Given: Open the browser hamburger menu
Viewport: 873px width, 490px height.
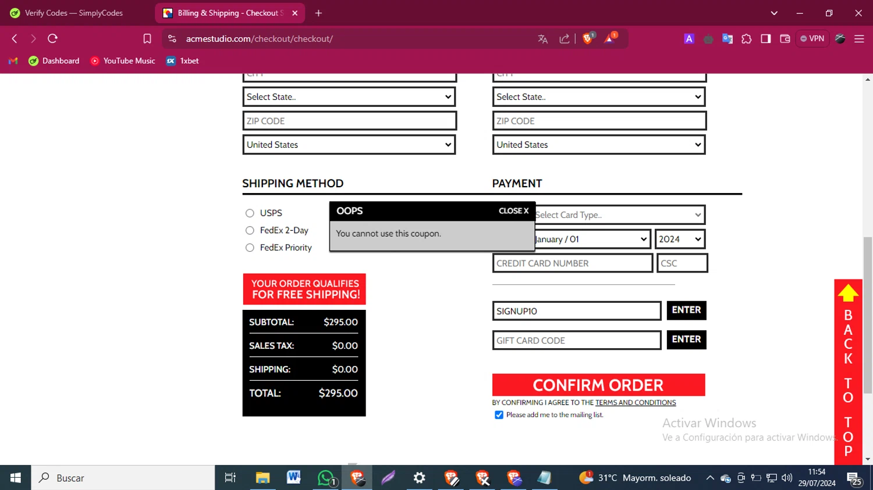Looking at the screenshot, I should tap(859, 39).
